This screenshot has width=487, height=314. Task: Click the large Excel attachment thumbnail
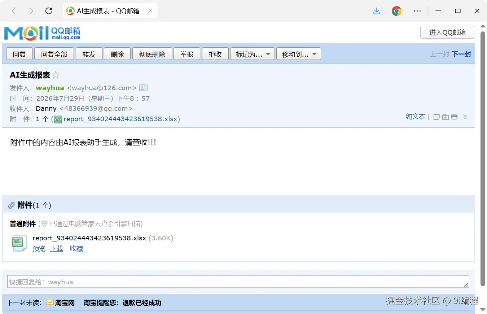click(x=19, y=243)
